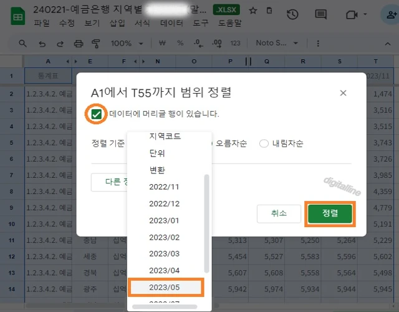Choose 2022/11 in the dropdown list
399x312 pixels.
[x=165, y=187]
